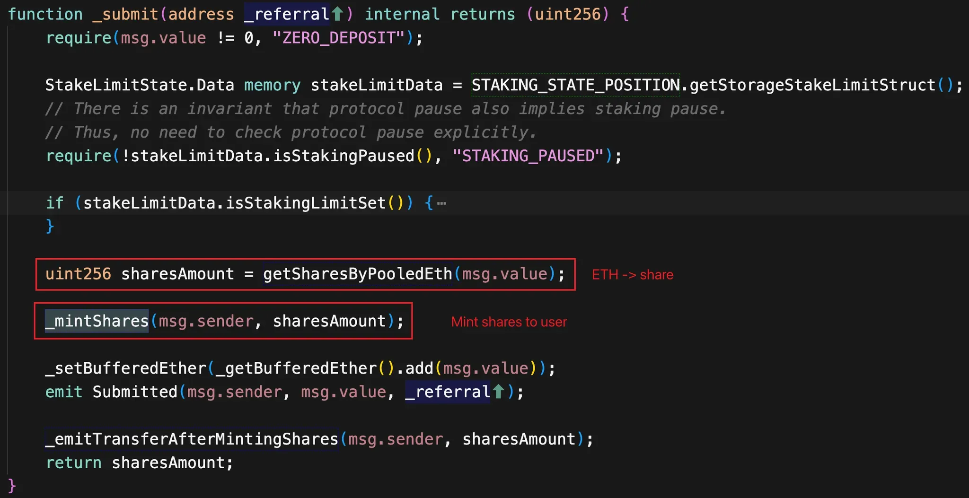The image size is (969, 498).
Task: Click the "STAKING_PAUSED" string
Action: (x=528, y=156)
